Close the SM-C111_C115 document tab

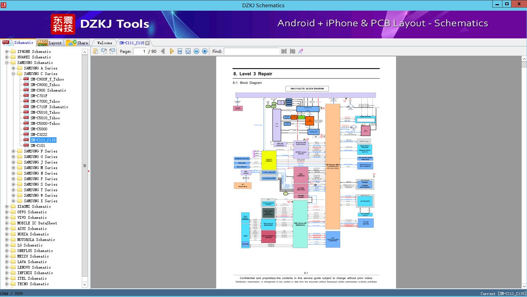pos(148,43)
